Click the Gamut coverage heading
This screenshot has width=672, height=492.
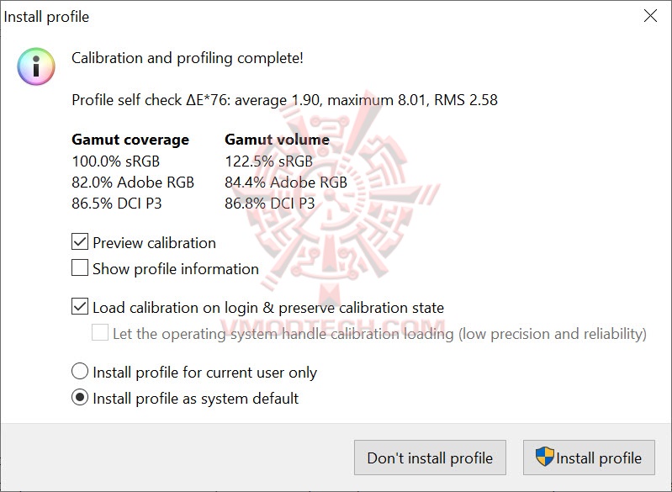click(130, 140)
